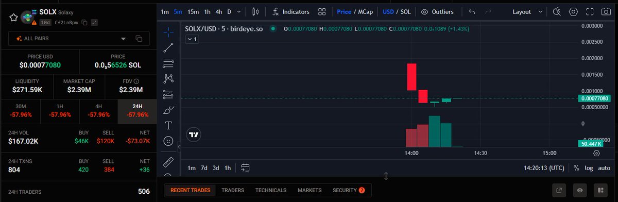Set chart interval to 15m
618x202 pixels.
pos(193,11)
